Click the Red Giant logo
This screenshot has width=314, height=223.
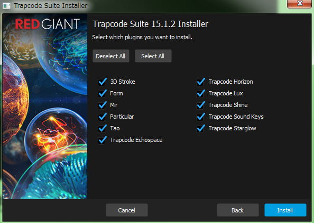(47, 24)
